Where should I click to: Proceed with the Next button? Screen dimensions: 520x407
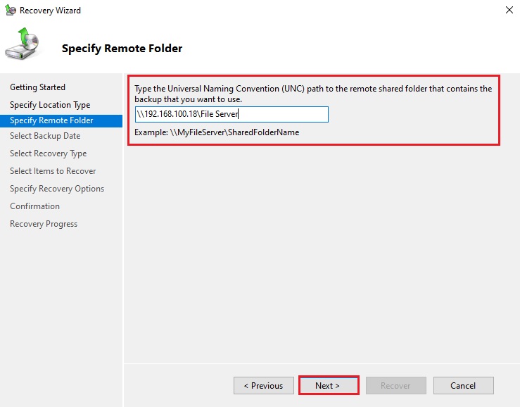[328, 386]
